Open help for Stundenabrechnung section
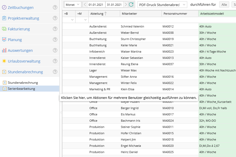 [55, 72]
